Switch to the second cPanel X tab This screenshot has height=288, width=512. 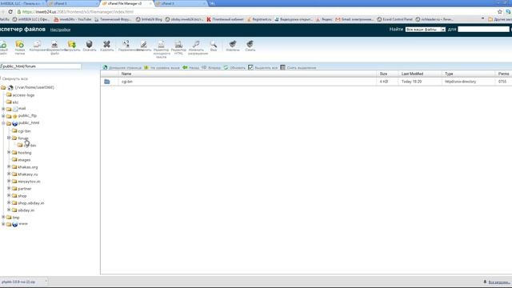[x=73, y=3]
